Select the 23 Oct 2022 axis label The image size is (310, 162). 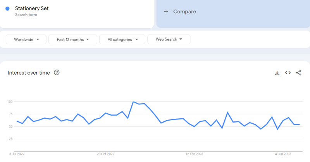(x=106, y=153)
